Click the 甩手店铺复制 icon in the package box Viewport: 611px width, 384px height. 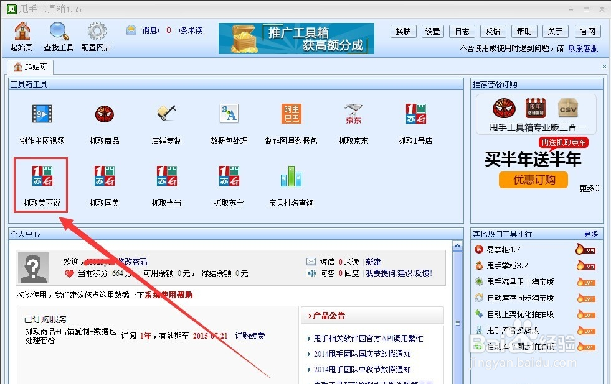(536, 109)
